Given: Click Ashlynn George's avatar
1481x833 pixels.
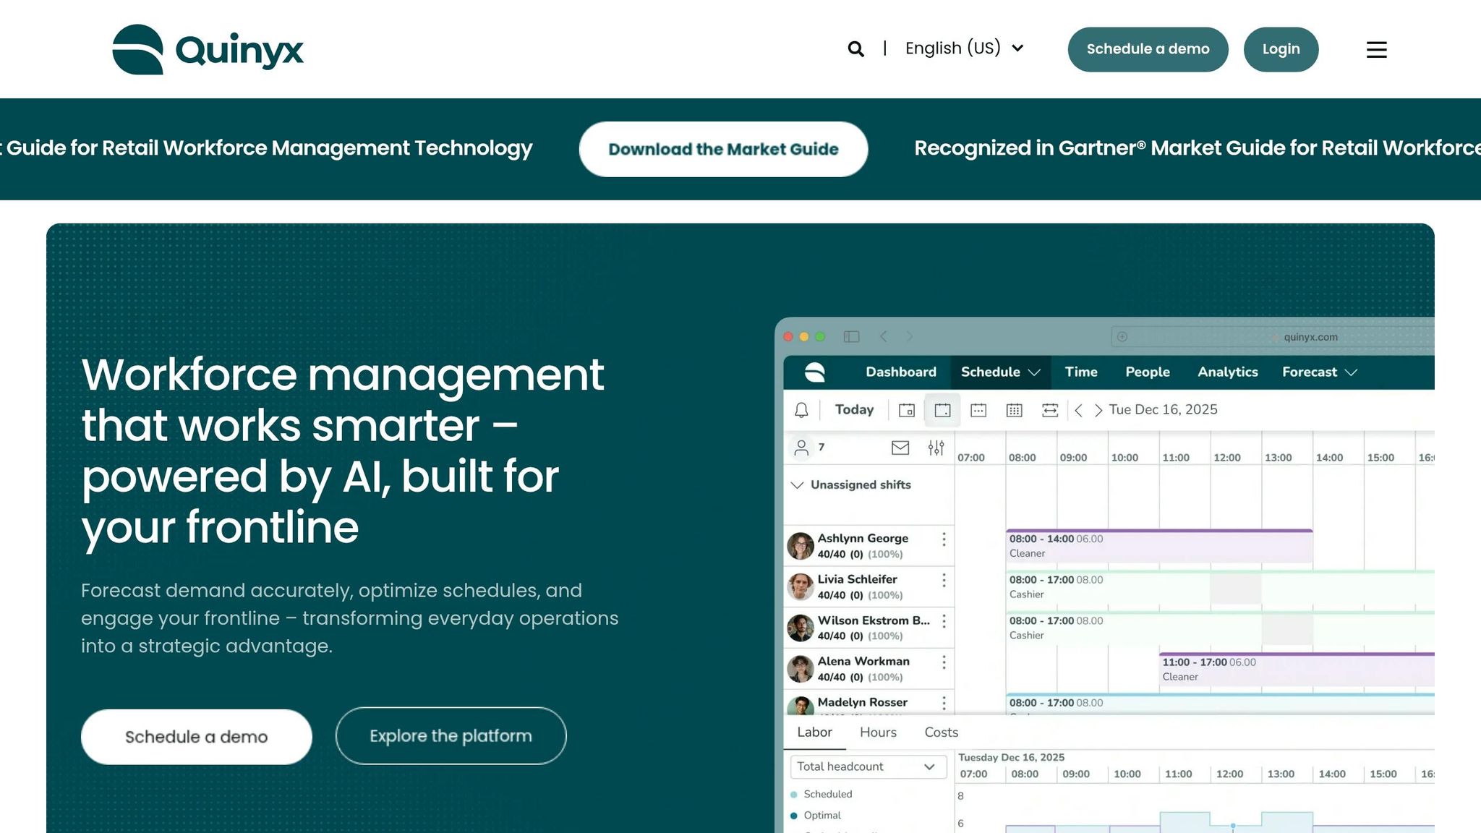Looking at the screenshot, I should click(801, 546).
